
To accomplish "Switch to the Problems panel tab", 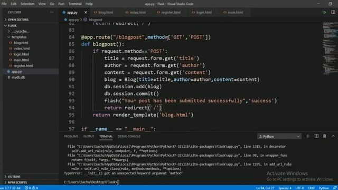I will pyautogui.click(x=71, y=136).
